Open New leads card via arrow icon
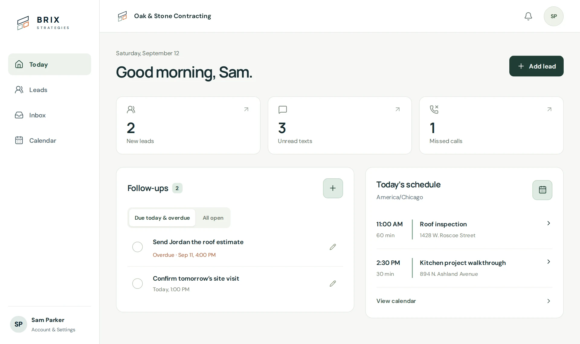Screen dimensions: 580x344 coord(246,109)
